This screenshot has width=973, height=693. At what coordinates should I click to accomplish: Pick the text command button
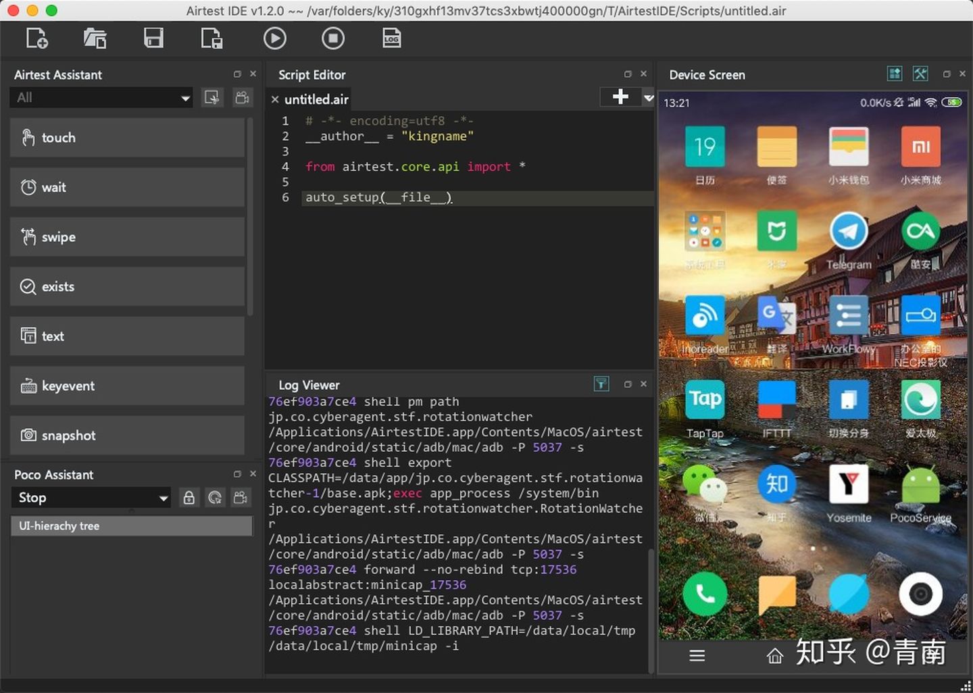click(x=127, y=336)
